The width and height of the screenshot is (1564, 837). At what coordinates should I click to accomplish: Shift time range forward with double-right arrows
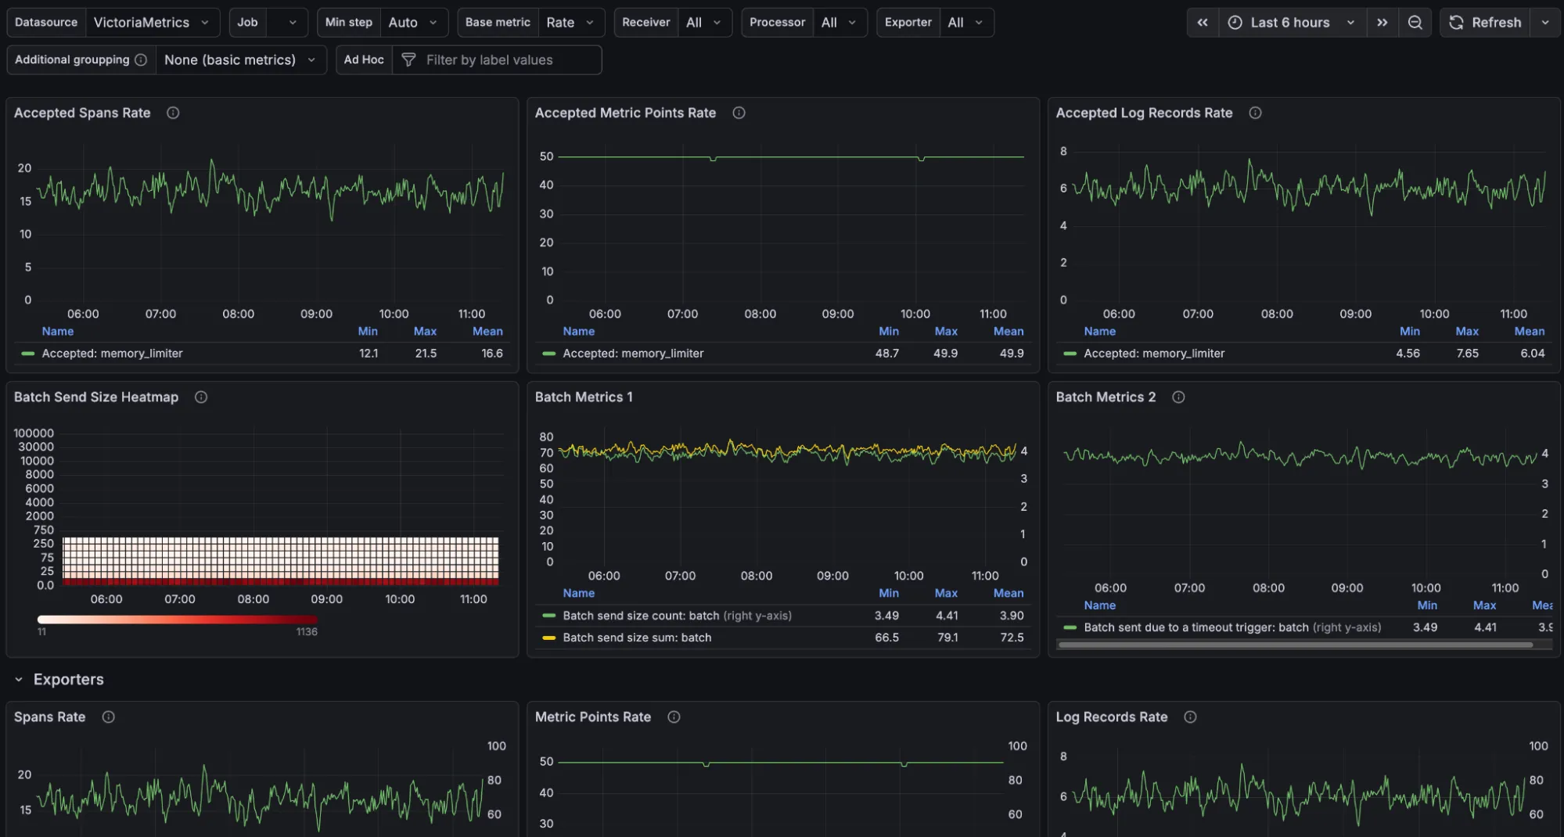coord(1382,23)
